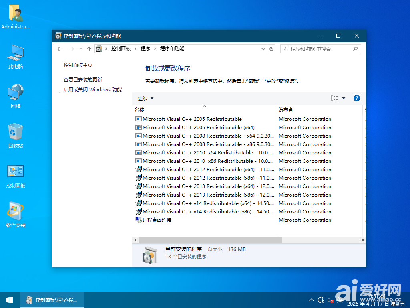Show hidden tray icons chevron
Viewport: 410px width, 308px height.
coord(312,300)
